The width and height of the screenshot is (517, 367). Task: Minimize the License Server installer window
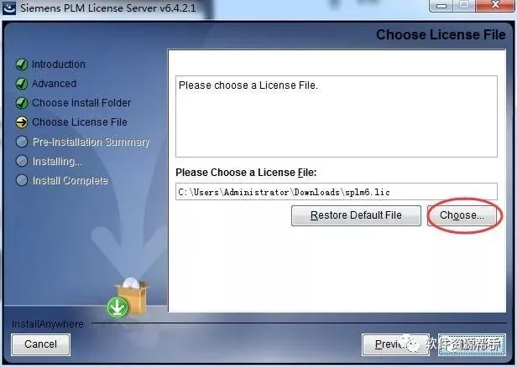(x=441, y=6)
